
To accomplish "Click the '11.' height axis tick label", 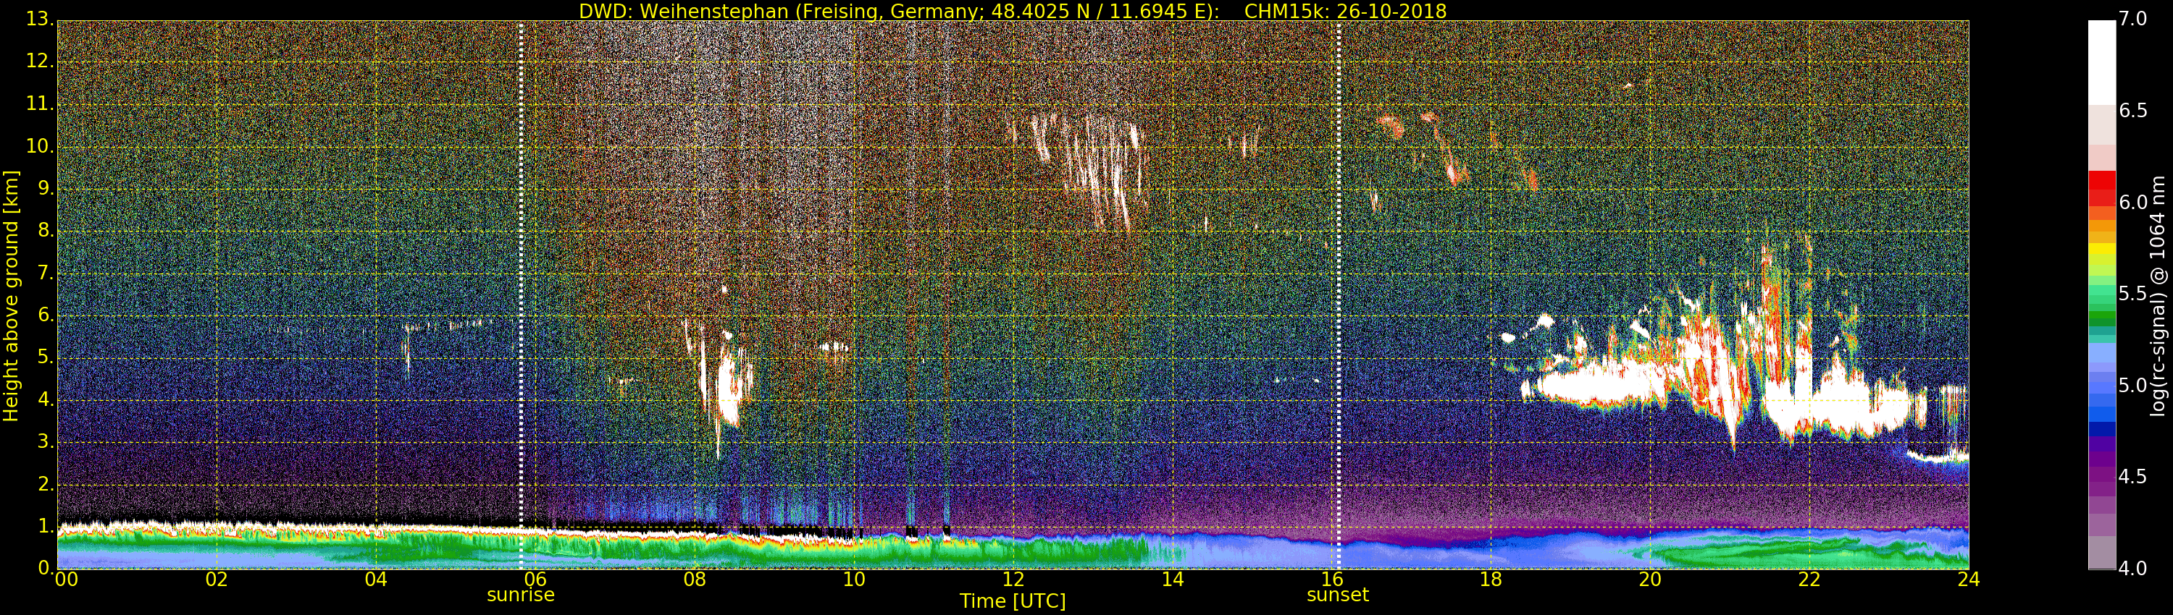I will click(x=40, y=103).
